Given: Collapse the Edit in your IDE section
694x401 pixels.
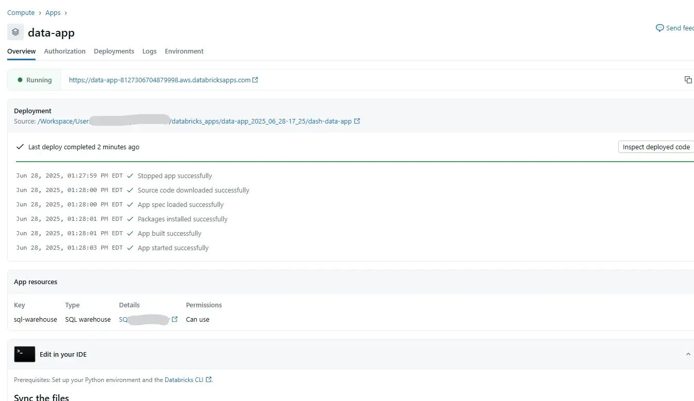Looking at the screenshot, I should pos(688,354).
